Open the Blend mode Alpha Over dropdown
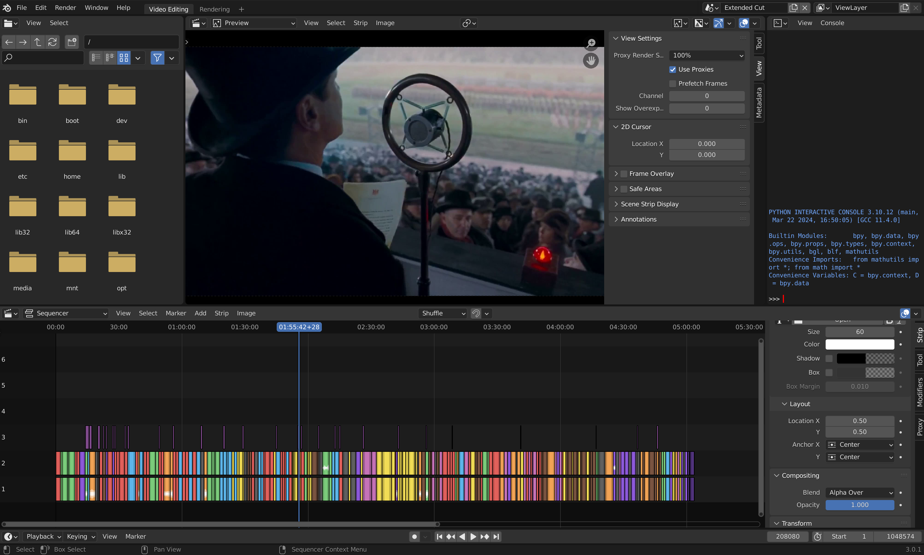The image size is (924, 555). click(860, 492)
